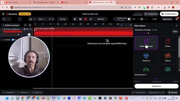
Task: Open the G maj key selector
Action: click(x=62, y=19)
